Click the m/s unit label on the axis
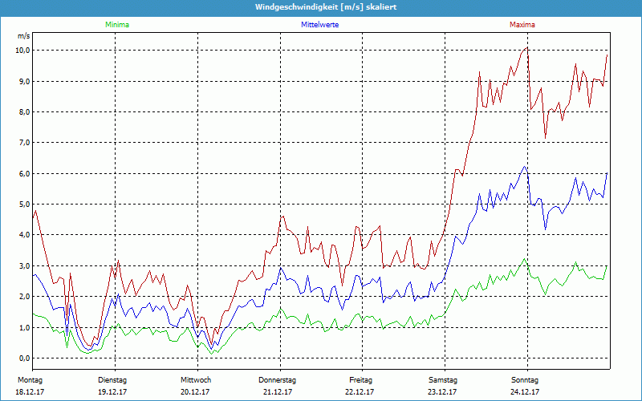This screenshot has width=642, height=401. tap(23, 36)
